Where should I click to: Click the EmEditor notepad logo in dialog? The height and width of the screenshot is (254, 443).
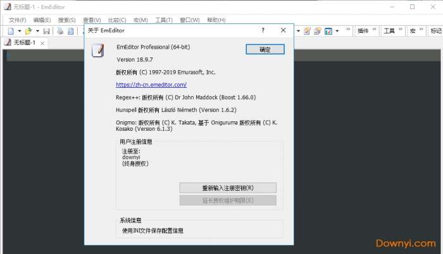(x=97, y=51)
